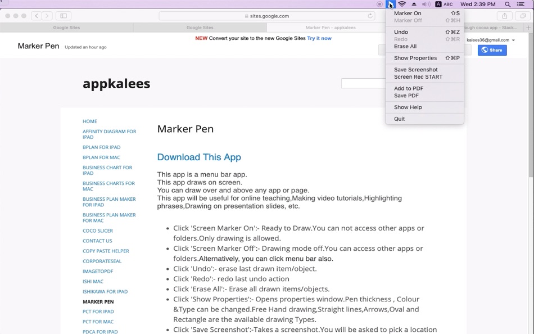Switch to the first Google Sites tab
The width and height of the screenshot is (534, 334).
pos(66,28)
